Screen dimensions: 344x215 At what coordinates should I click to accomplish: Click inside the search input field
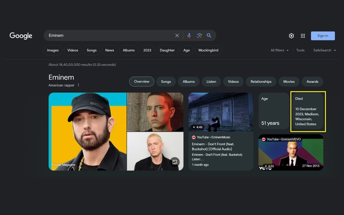click(99, 35)
